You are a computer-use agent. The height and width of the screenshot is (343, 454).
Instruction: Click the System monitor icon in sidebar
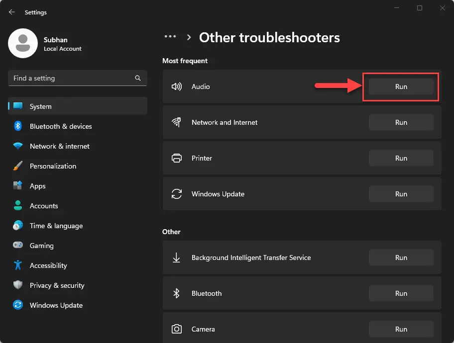click(18, 106)
